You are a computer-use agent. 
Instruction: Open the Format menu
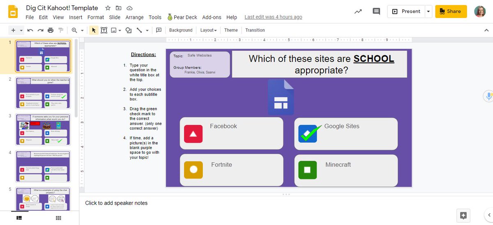pos(96,17)
